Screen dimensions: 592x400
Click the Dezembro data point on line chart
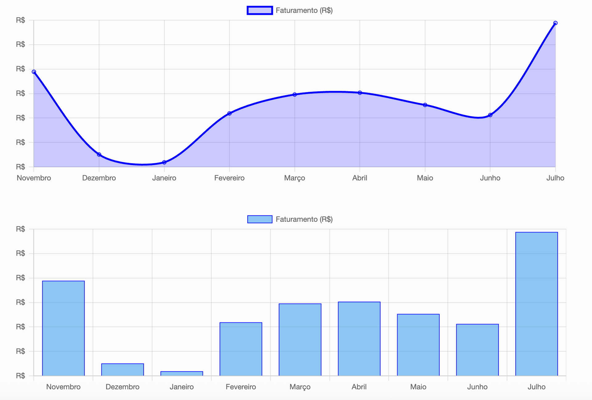[x=99, y=155]
